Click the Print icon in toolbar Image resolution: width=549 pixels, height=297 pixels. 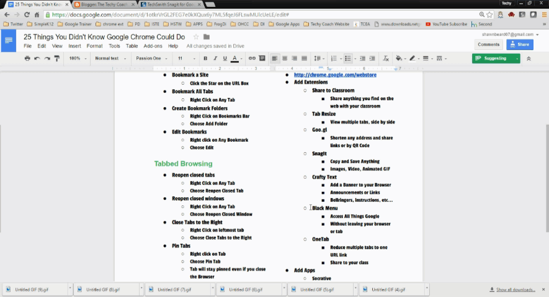pyautogui.click(x=27, y=58)
